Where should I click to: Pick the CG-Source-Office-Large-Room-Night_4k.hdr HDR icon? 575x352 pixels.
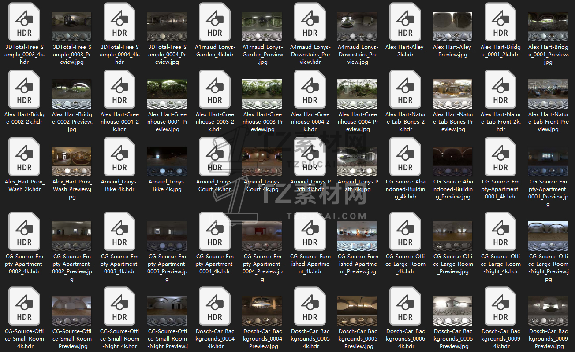click(500, 231)
